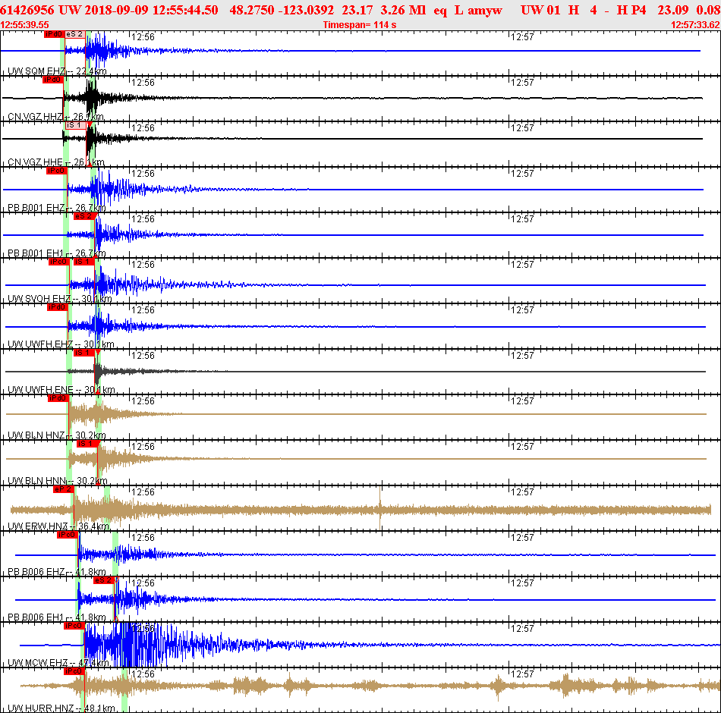Viewport: 721px width, 713px height.
Task: Click the Timespan 114 s header text
Action: pyautogui.click(x=359, y=25)
